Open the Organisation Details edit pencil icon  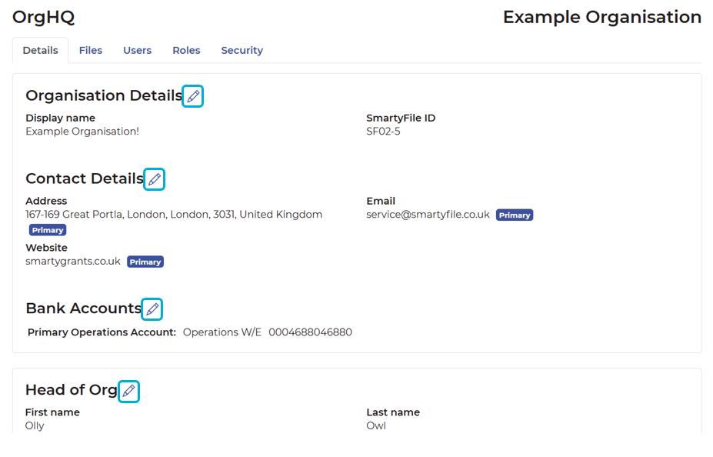[192, 96]
